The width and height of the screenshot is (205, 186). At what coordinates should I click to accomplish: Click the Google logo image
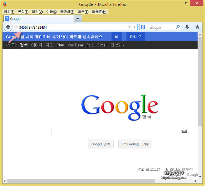[120, 107]
